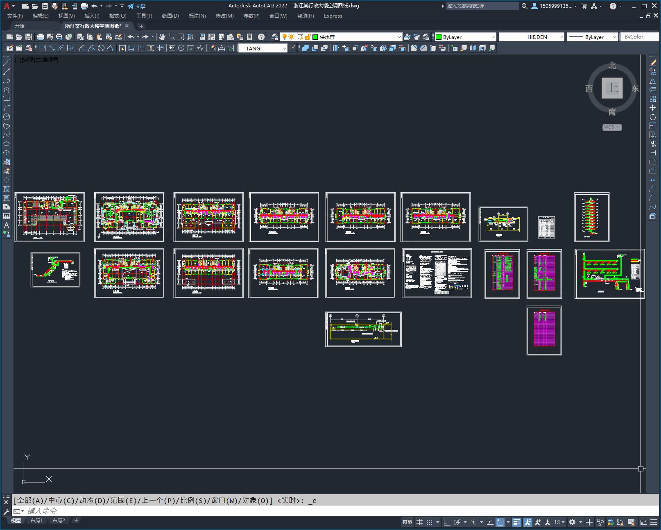Toggle clean screen in status bar
The image size is (661, 530).
click(644, 522)
